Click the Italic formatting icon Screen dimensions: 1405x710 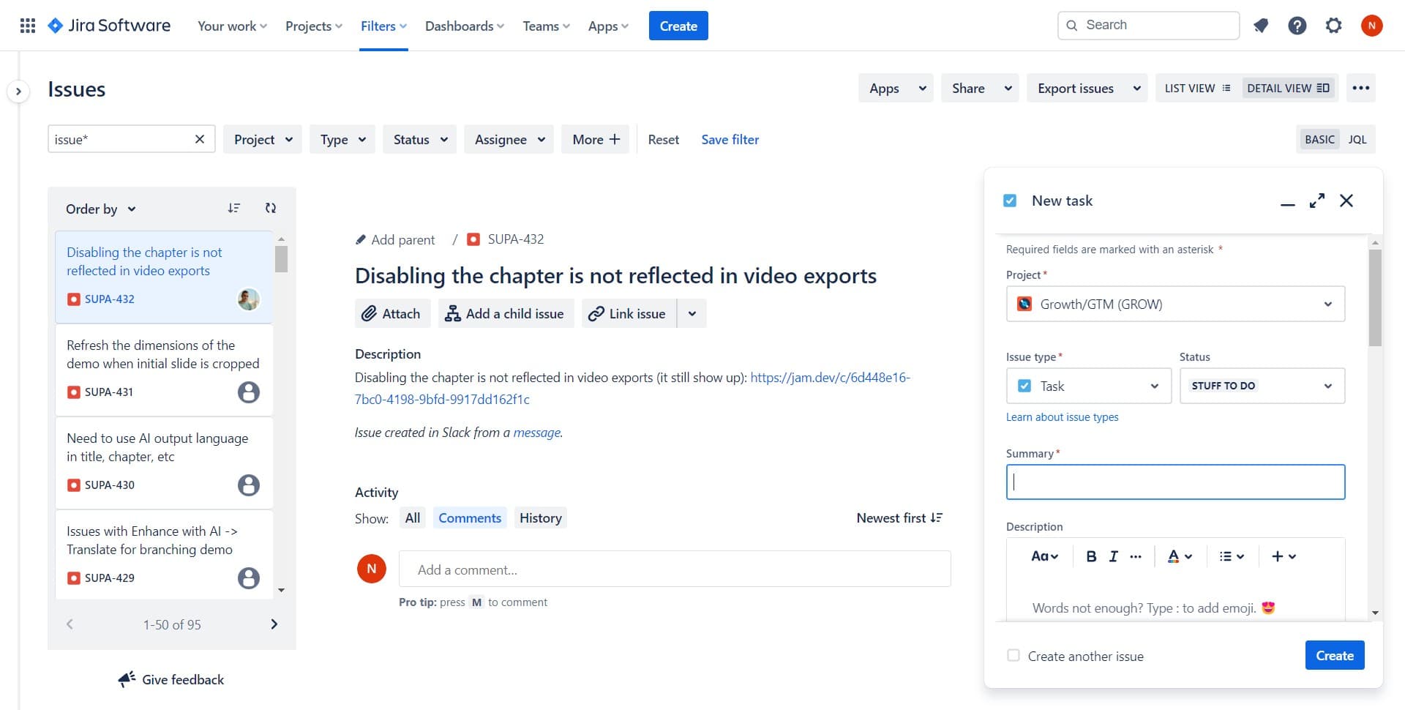point(1113,556)
